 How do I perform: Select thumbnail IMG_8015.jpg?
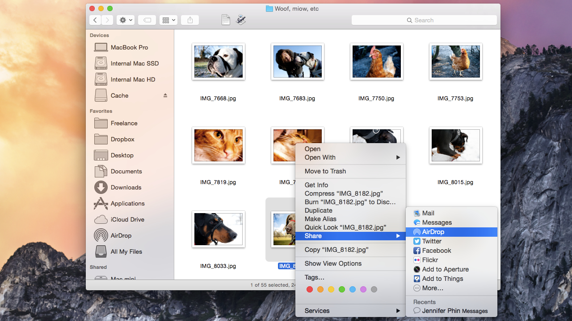[456, 145]
